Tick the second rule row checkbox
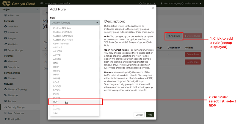The width and height of the screenshot is (238, 124). [x=46, y=62]
